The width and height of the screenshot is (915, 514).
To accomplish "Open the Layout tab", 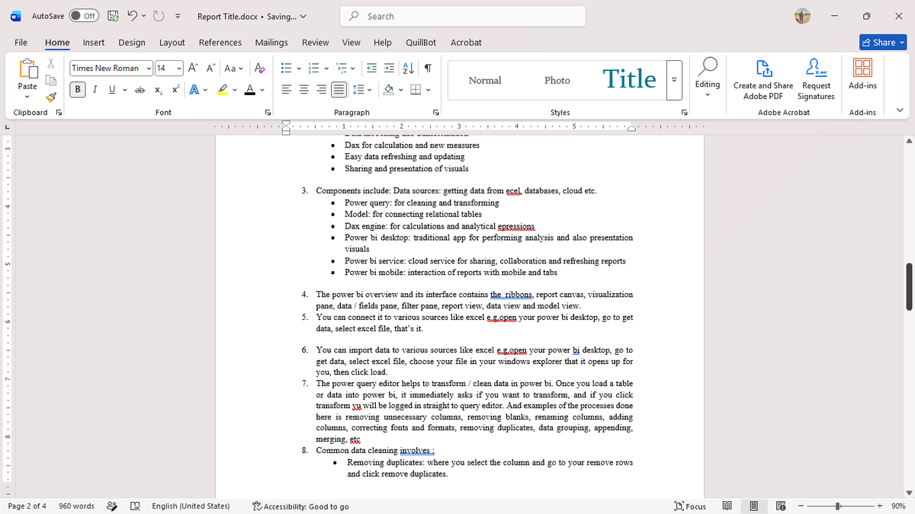I will coord(172,43).
